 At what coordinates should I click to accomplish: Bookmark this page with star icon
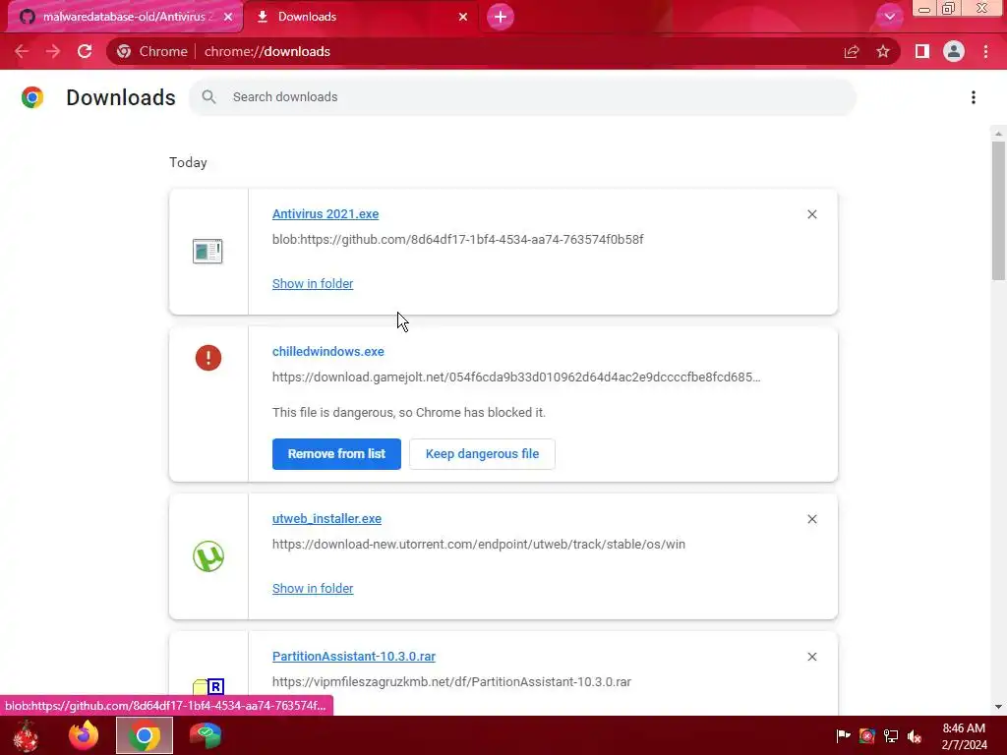pyautogui.click(x=883, y=51)
